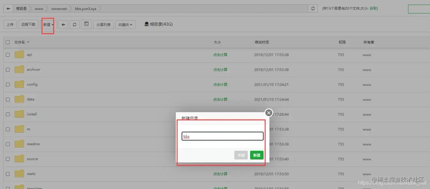Image resolution: width=430 pixels, height=189 pixels.
Task: Go to wwwroot in the breadcrumb
Action: pos(59,9)
